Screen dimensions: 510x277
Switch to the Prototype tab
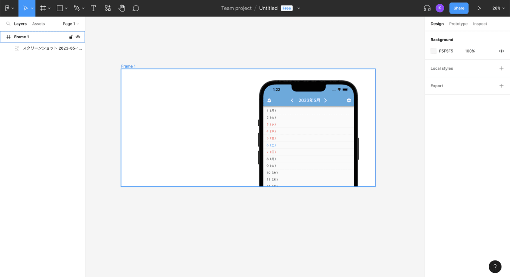(458, 24)
